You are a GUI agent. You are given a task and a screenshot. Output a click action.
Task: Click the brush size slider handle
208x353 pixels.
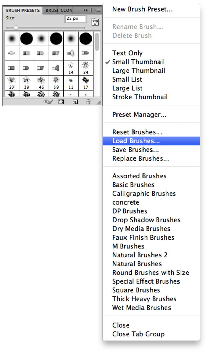pos(16,27)
